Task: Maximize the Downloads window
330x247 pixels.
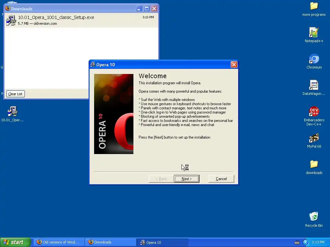Action: coord(147,9)
